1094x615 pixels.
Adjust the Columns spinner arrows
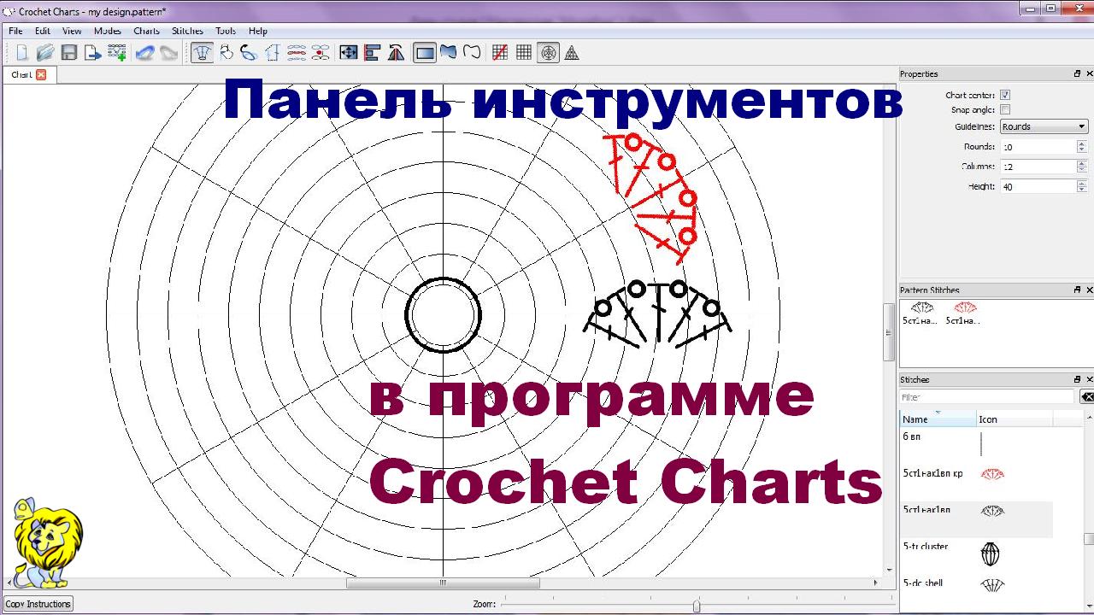(1082, 167)
